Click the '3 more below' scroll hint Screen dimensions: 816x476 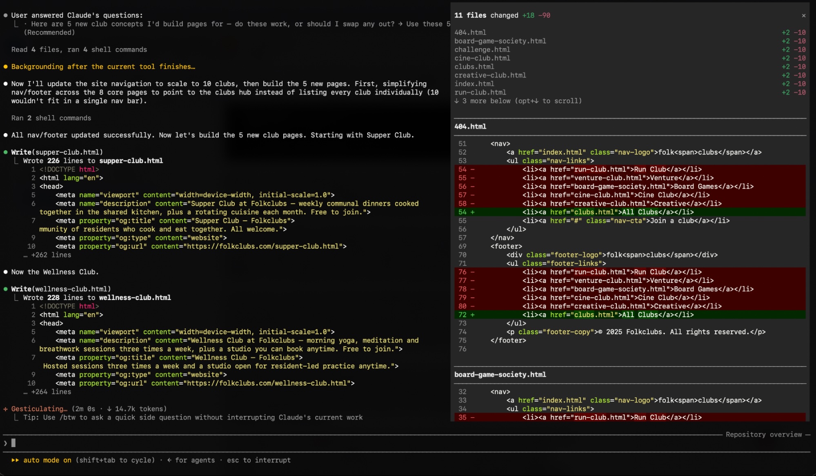coord(518,101)
